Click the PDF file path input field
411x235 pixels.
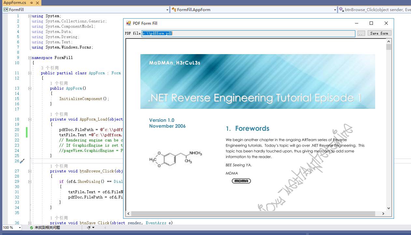(x=228, y=33)
